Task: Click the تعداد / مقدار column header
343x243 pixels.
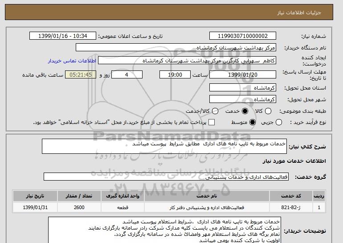Action: (79, 196)
